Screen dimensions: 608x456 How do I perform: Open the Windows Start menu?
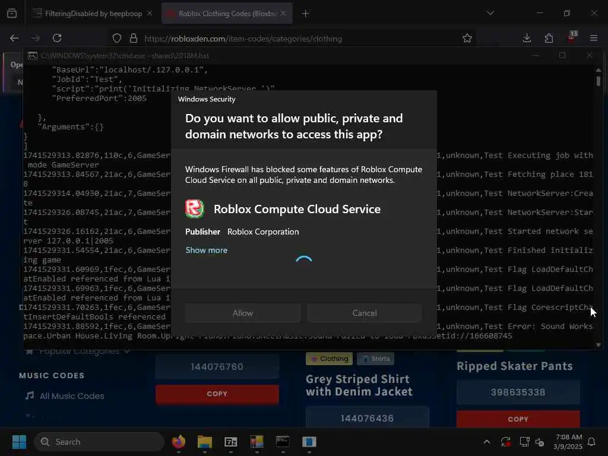[19, 442]
